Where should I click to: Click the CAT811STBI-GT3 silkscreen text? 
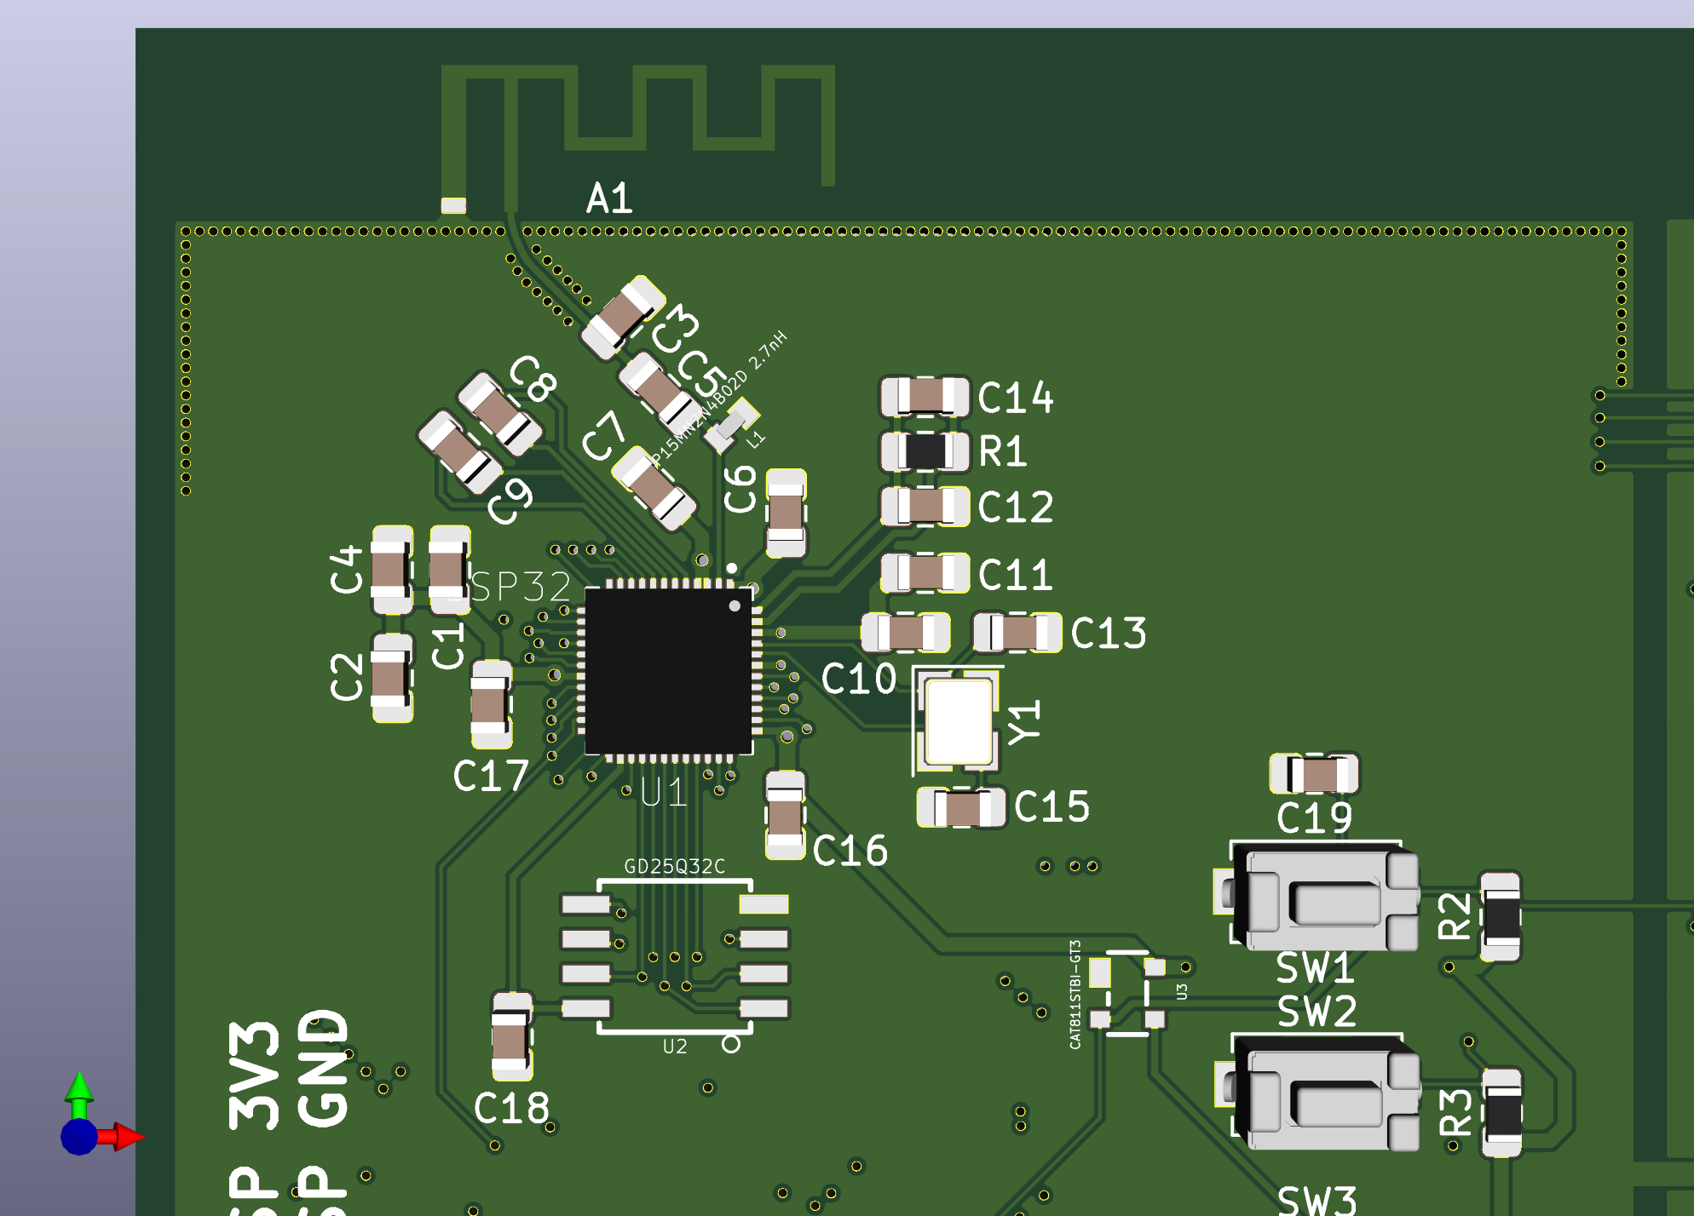[x=1075, y=995]
